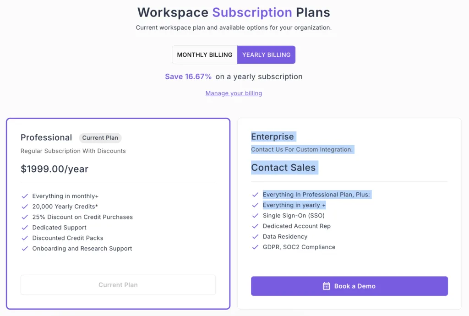Open Manage your billing link
469x316 pixels.
(234, 93)
